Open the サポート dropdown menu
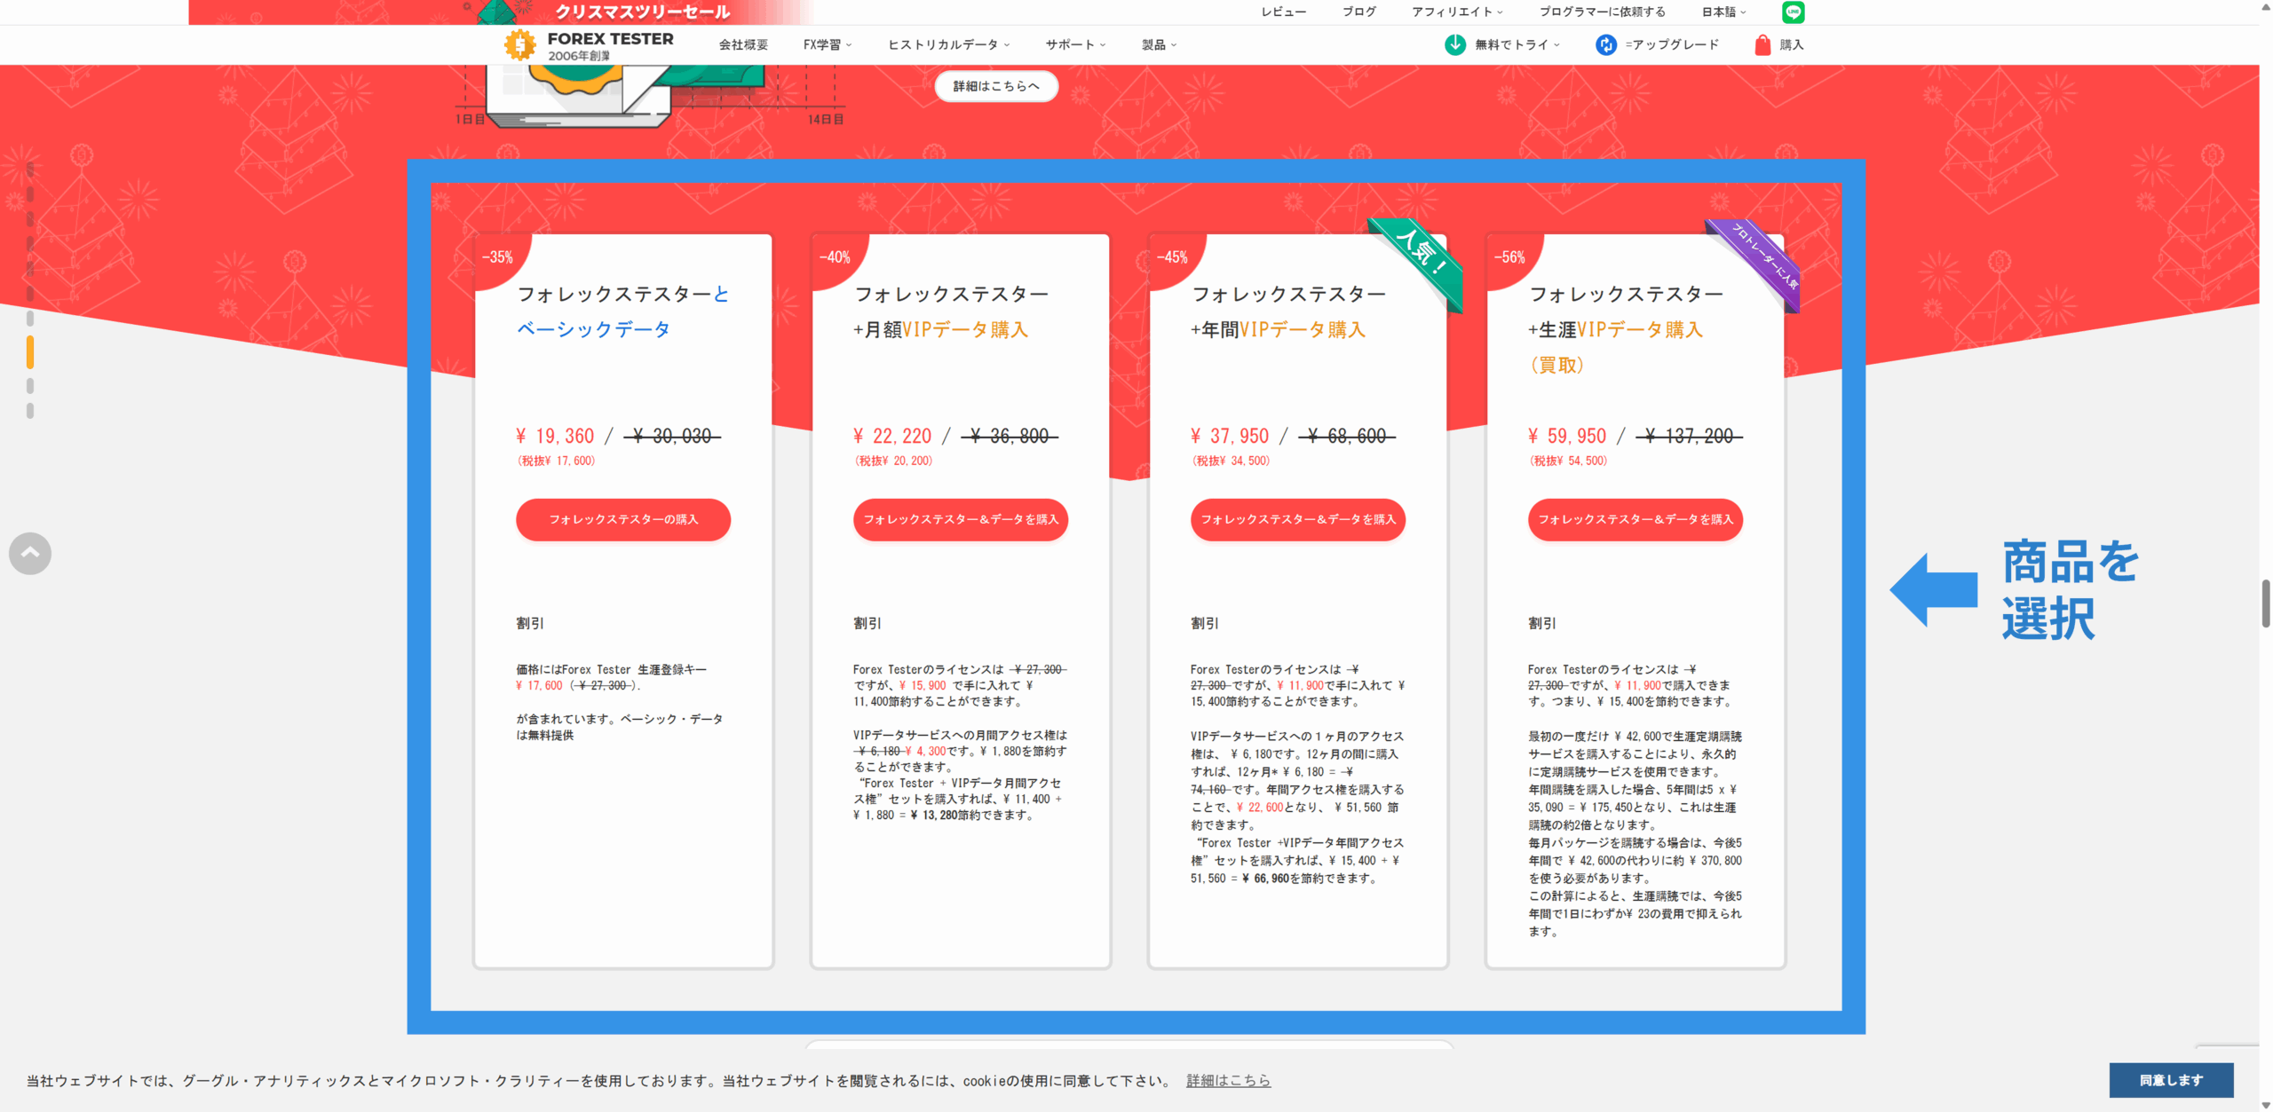 coord(1074,44)
